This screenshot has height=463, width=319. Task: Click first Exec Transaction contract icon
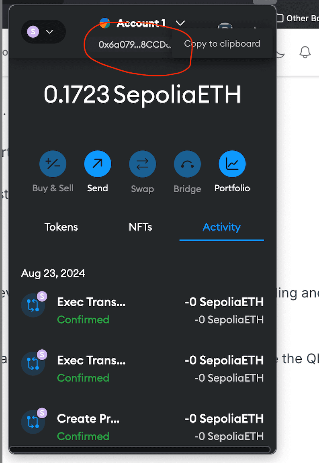[x=33, y=305]
